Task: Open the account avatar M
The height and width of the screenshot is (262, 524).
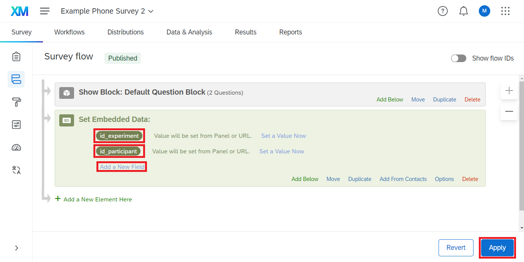Action: tap(484, 11)
